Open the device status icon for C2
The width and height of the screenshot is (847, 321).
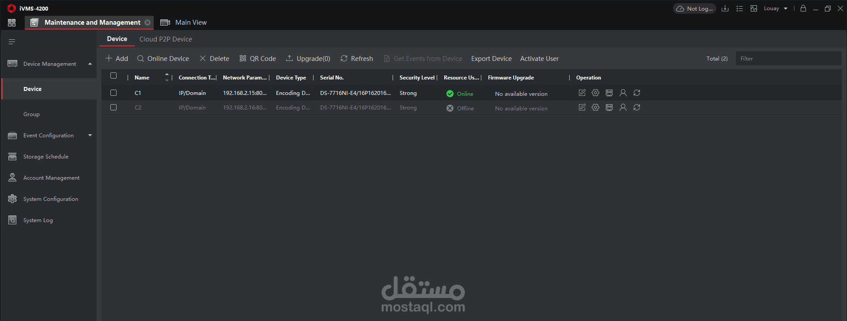(x=609, y=107)
